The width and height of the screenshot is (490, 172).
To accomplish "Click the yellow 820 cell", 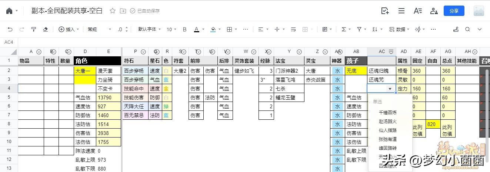I will 433,124.
